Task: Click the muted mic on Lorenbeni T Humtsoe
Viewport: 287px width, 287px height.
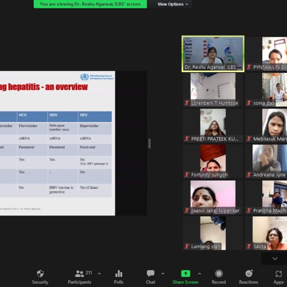Action: tap(187, 103)
